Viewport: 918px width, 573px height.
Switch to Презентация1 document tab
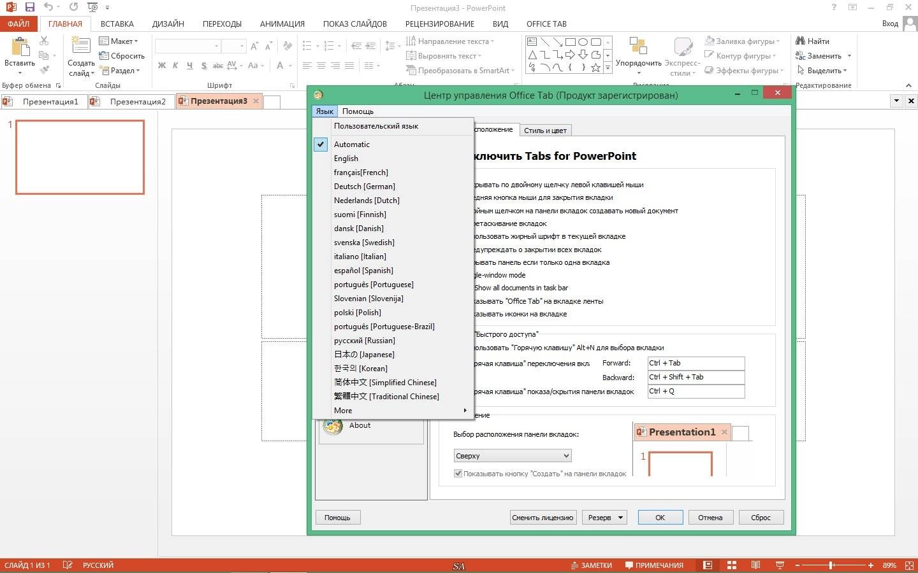coord(43,101)
